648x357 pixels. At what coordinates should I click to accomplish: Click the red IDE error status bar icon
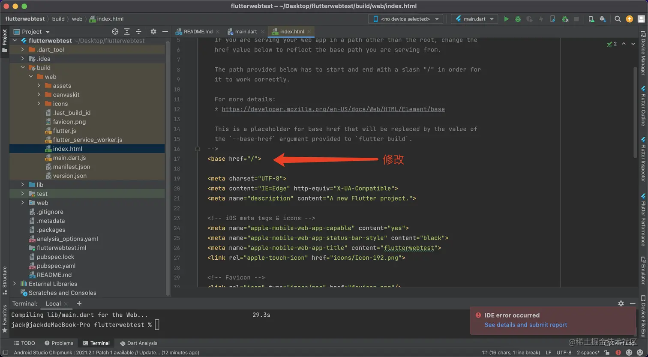click(618, 353)
